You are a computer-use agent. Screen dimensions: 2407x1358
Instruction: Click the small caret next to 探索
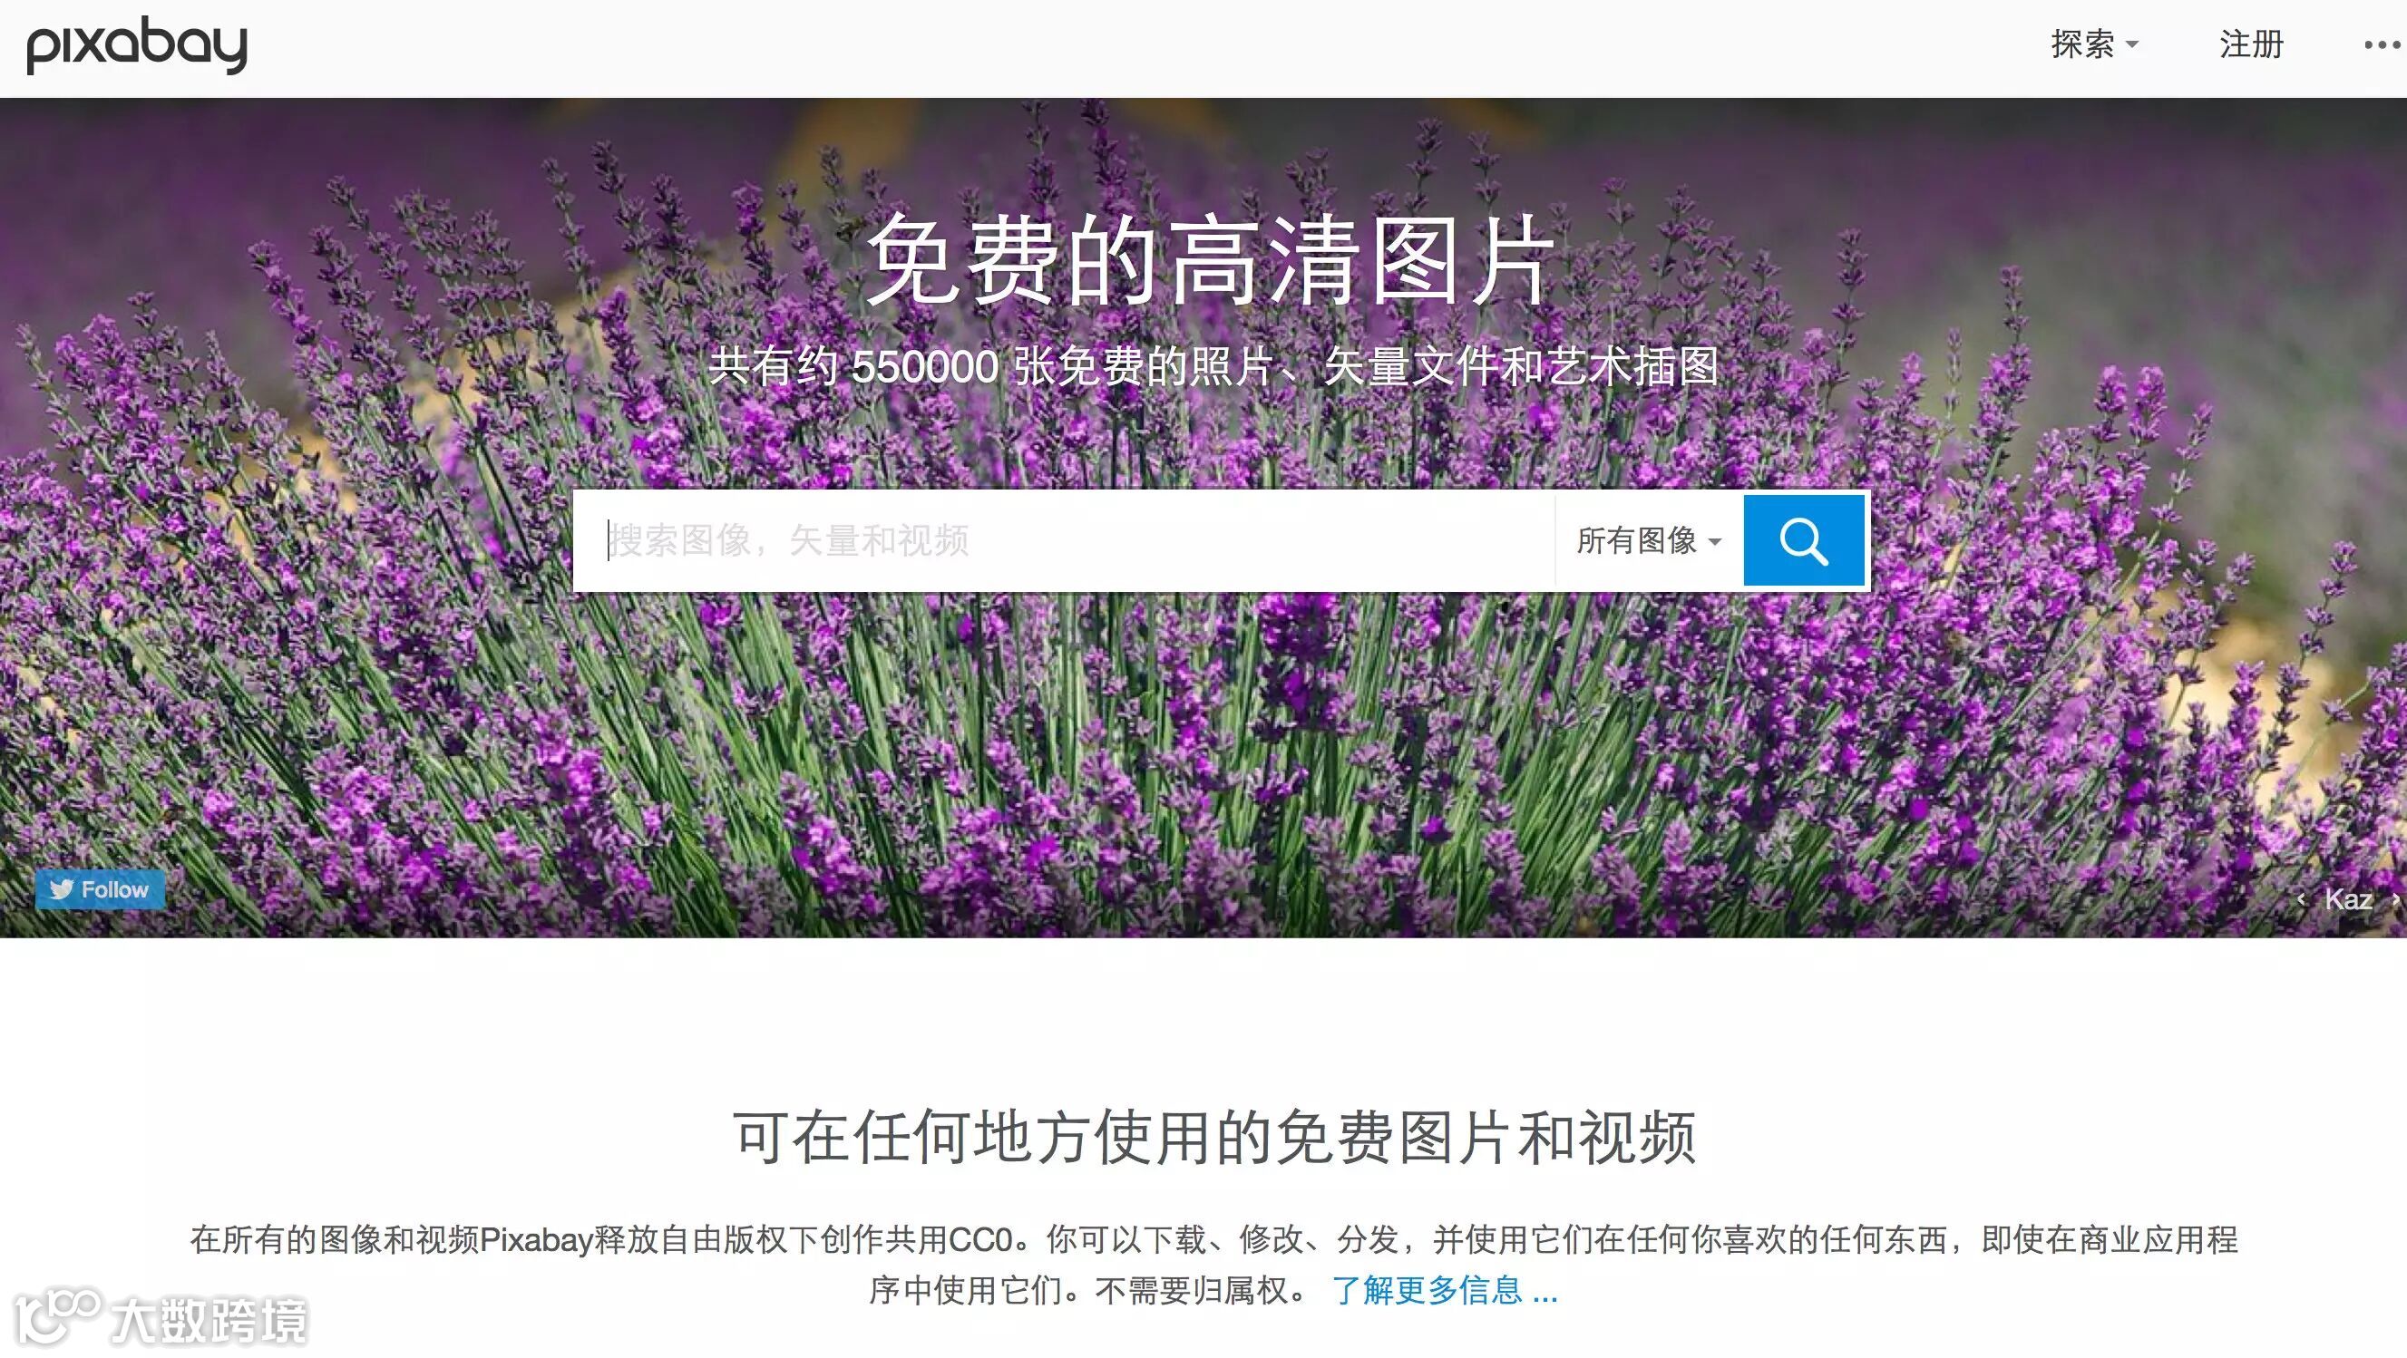[2132, 44]
